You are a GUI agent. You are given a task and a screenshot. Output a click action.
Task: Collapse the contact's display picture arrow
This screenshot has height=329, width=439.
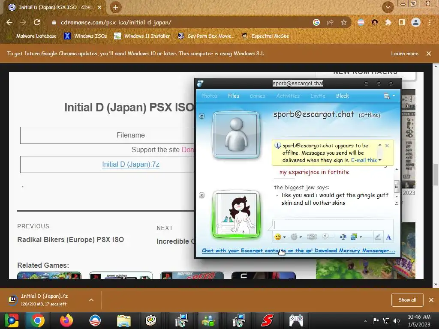pos(201,116)
